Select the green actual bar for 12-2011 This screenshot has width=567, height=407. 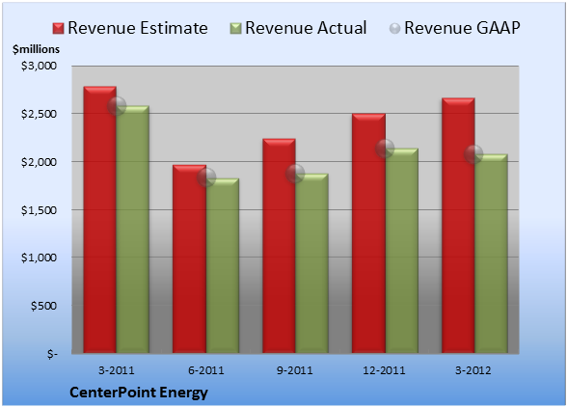click(402, 251)
